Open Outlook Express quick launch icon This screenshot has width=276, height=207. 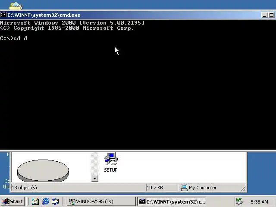[55, 201]
